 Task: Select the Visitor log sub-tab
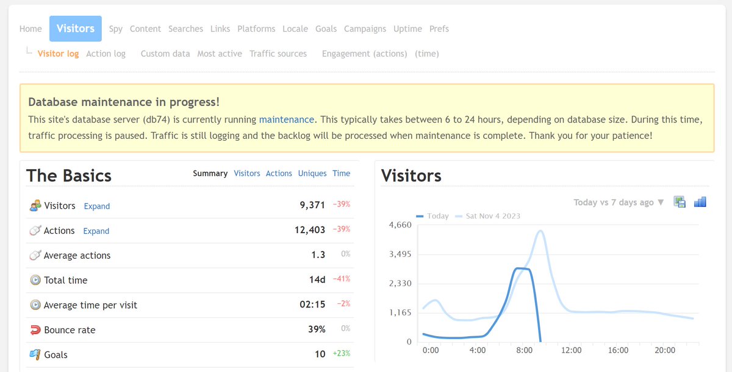tap(58, 54)
